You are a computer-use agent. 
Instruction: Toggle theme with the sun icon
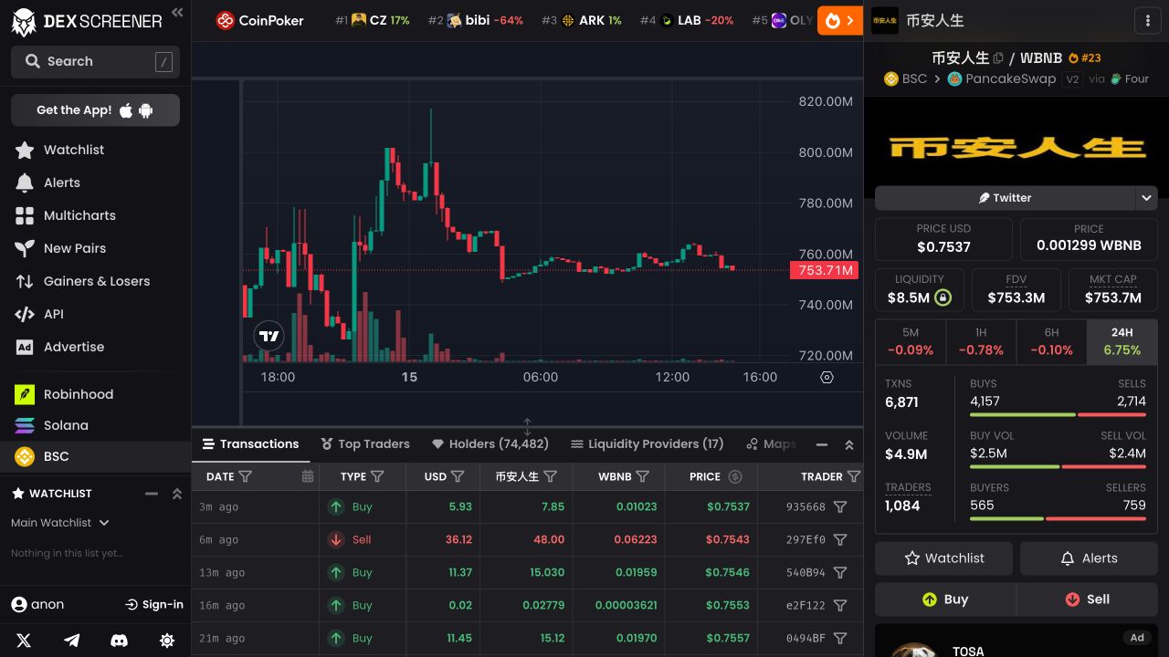tap(167, 641)
